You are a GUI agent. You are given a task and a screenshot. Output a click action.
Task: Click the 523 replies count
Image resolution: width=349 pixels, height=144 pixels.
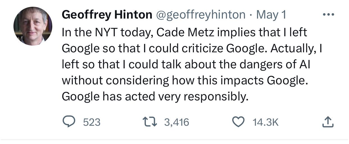[92, 122]
